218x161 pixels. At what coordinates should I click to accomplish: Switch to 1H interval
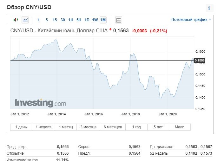click(71, 20)
